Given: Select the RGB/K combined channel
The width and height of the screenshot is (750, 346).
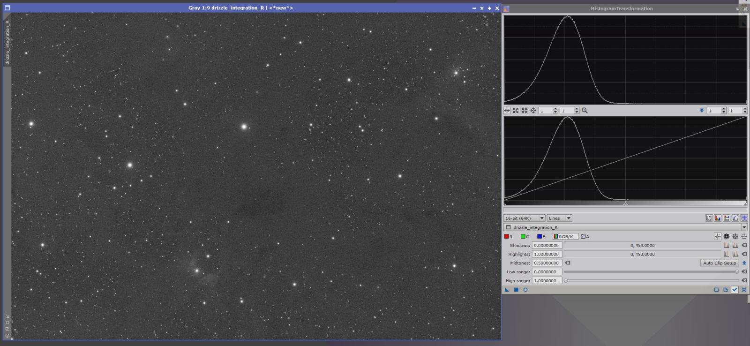Looking at the screenshot, I should coord(565,236).
